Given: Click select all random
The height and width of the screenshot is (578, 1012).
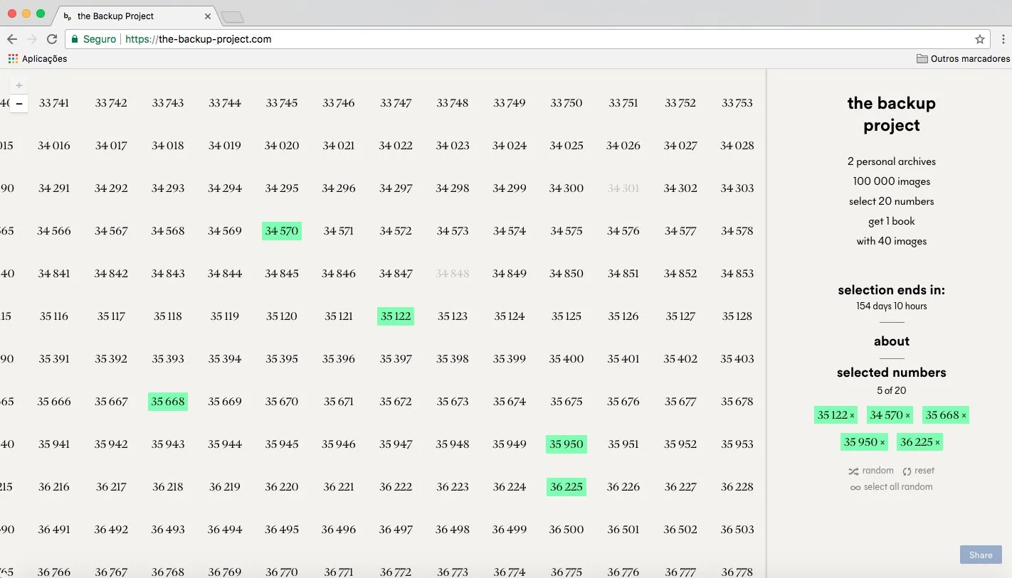Looking at the screenshot, I should coord(892,487).
